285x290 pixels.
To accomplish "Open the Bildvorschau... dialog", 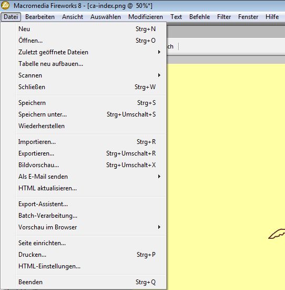I will (x=90, y=165).
